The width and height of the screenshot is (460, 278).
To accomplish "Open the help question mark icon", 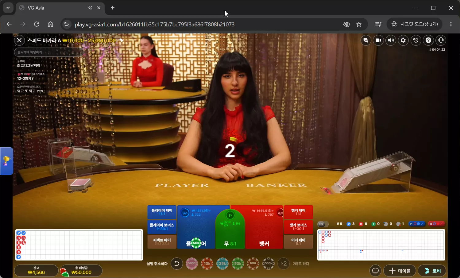I will tap(428, 40).
